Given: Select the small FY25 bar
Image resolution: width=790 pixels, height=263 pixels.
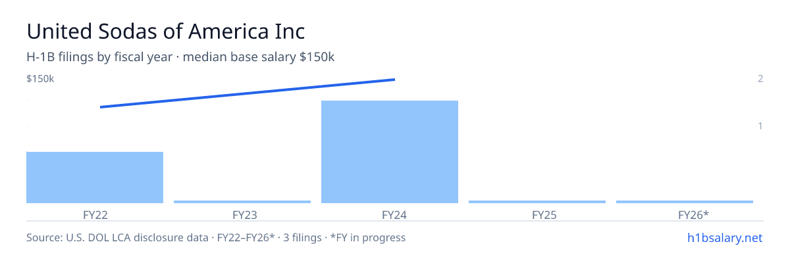Looking at the screenshot, I should click(537, 202).
